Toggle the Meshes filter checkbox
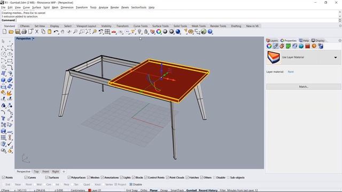The height and width of the screenshot is (192, 342). [89, 178]
